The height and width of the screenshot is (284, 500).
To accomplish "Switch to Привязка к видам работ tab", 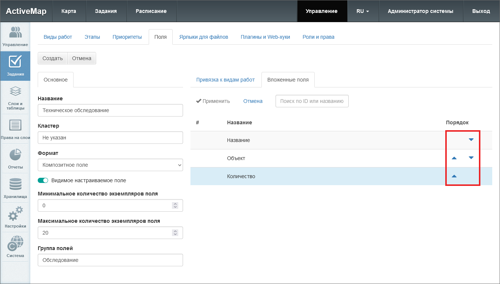I will [225, 80].
